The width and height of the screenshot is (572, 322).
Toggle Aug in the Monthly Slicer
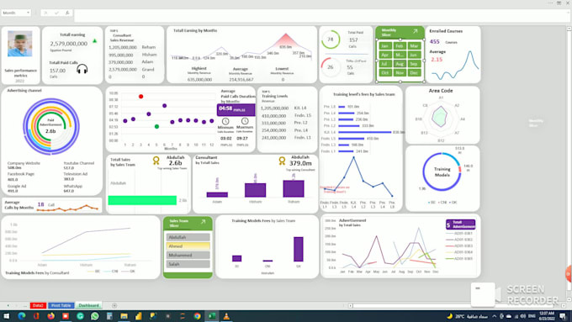pyautogui.click(x=400, y=64)
